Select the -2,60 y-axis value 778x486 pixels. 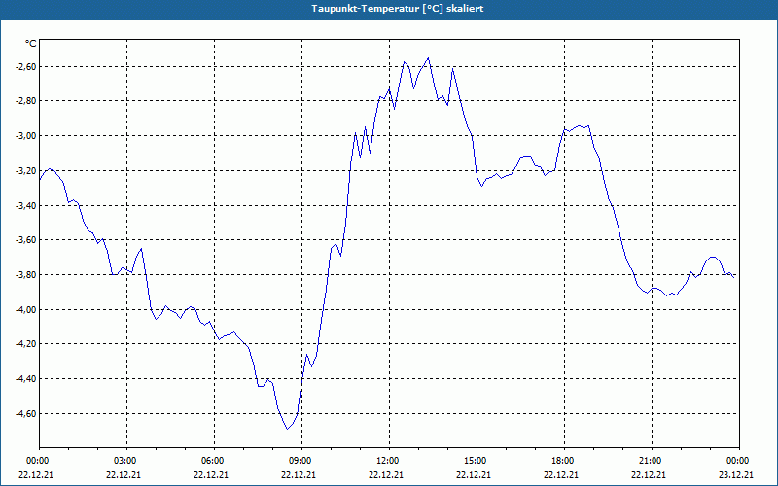[24, 66]
